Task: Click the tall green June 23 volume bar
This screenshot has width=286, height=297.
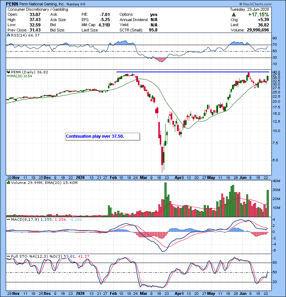Action: pos(268,204)
